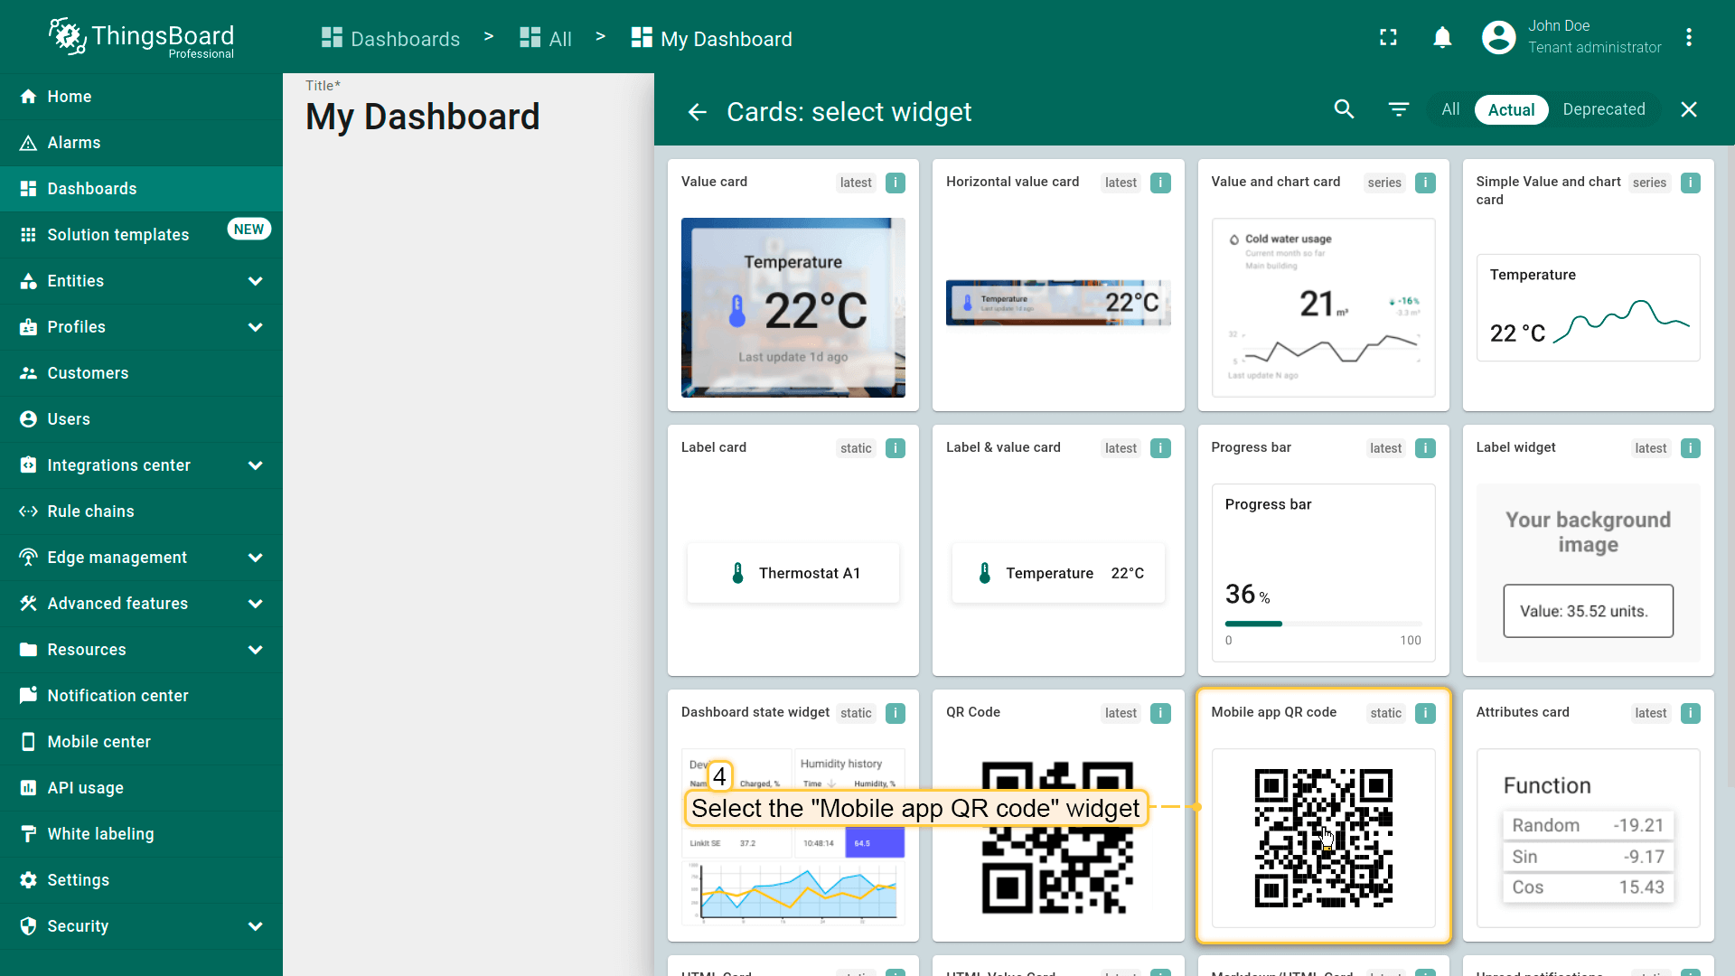Select the Actual widget filter
The width and height of the screenshot is (1735, 976).
click(x=1511, y=109)
